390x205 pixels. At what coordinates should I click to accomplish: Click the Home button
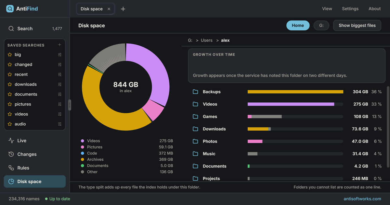click(298, 25)
